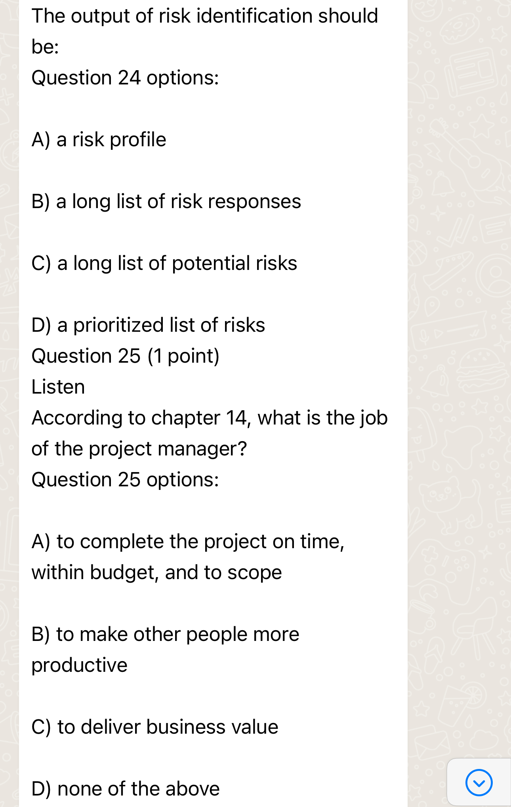Click the Listen link for Question 25
511x807 pixels.
(x=58, y=386)
